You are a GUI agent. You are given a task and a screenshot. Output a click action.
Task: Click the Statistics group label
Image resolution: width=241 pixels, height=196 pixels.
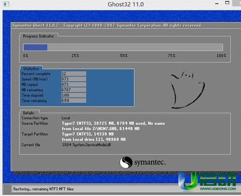coord(31,69)
